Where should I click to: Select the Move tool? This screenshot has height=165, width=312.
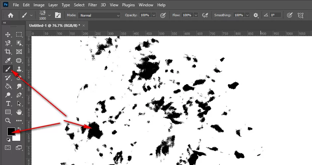[8, 34]
